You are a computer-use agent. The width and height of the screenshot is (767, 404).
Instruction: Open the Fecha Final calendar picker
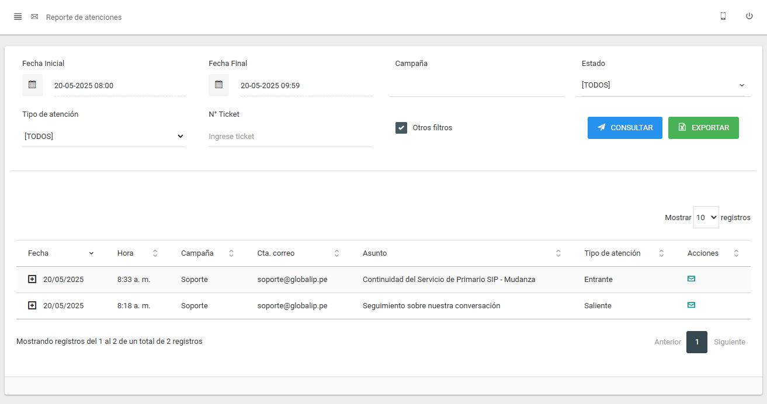click(218, 85)
